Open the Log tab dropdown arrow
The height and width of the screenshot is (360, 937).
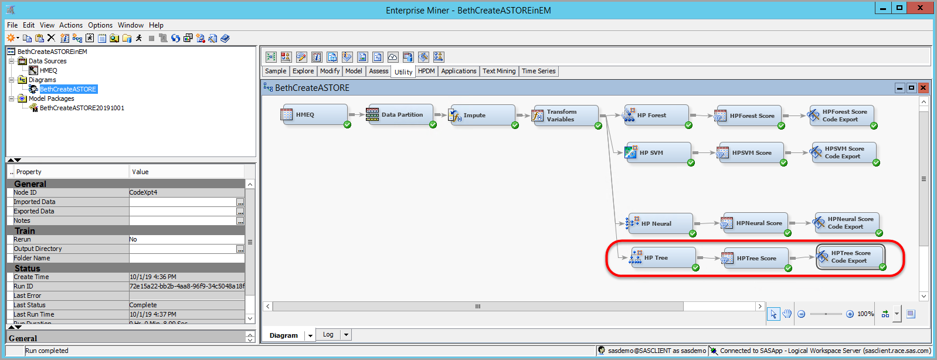[x=346, y=335]
